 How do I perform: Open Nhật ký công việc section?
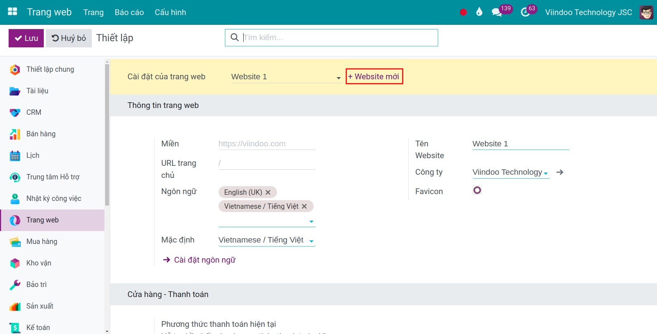52,198
